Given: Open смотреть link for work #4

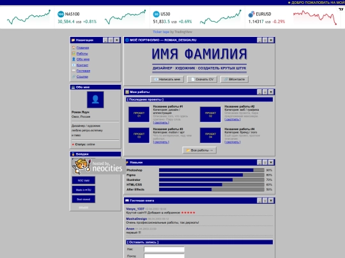Looking at the screenshot, I should (x=233, y=142).
